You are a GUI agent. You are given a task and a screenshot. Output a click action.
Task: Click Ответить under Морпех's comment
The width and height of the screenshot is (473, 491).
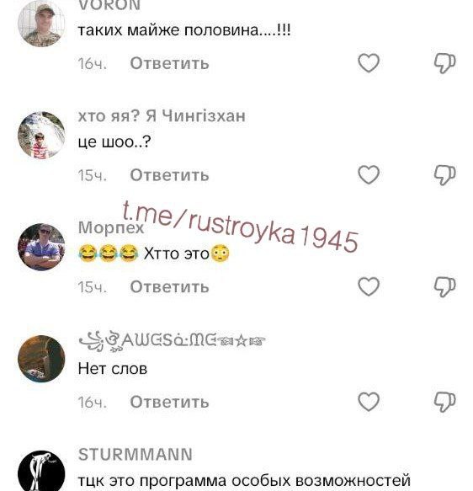tap(169, 287)
